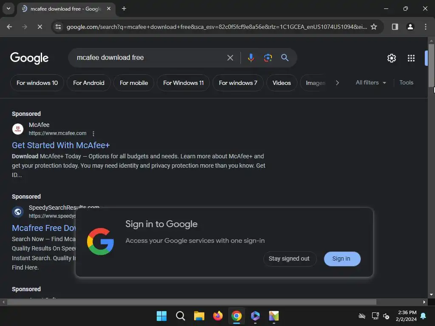Screen dimensions: 435x326
Task: Filter results For mobile
Action: (134, 83)
